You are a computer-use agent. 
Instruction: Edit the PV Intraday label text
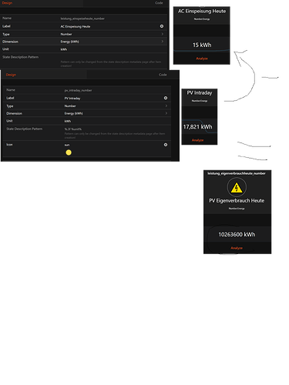(72, 99)
